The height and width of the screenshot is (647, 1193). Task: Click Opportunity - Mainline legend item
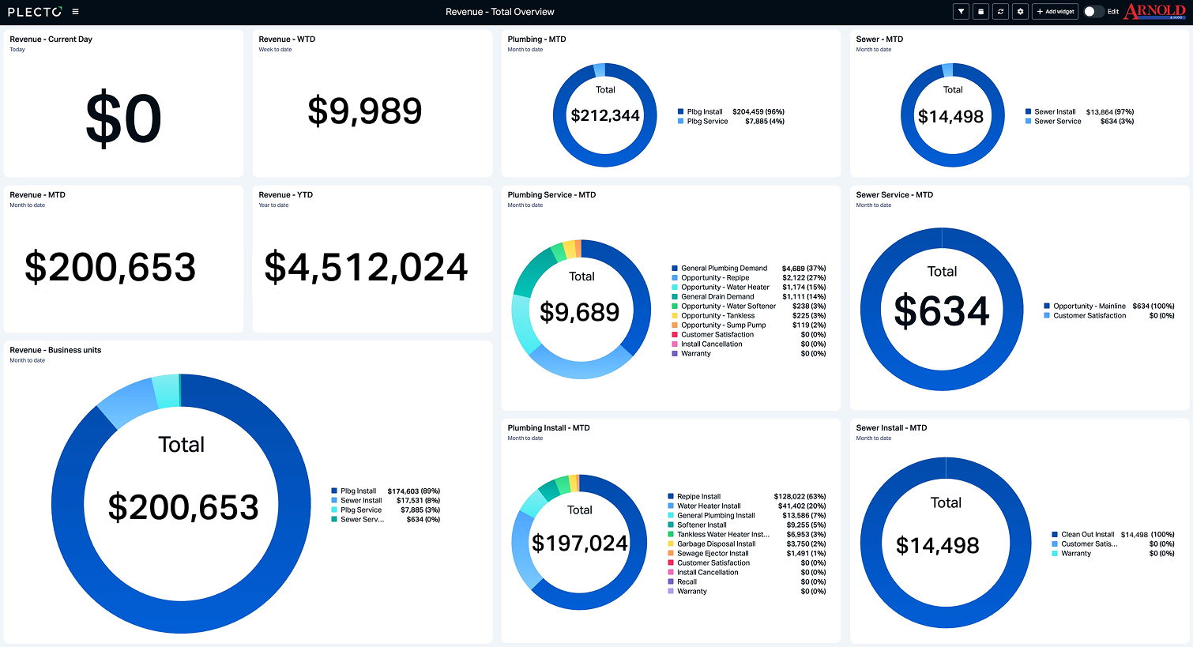coord(1084,307)
